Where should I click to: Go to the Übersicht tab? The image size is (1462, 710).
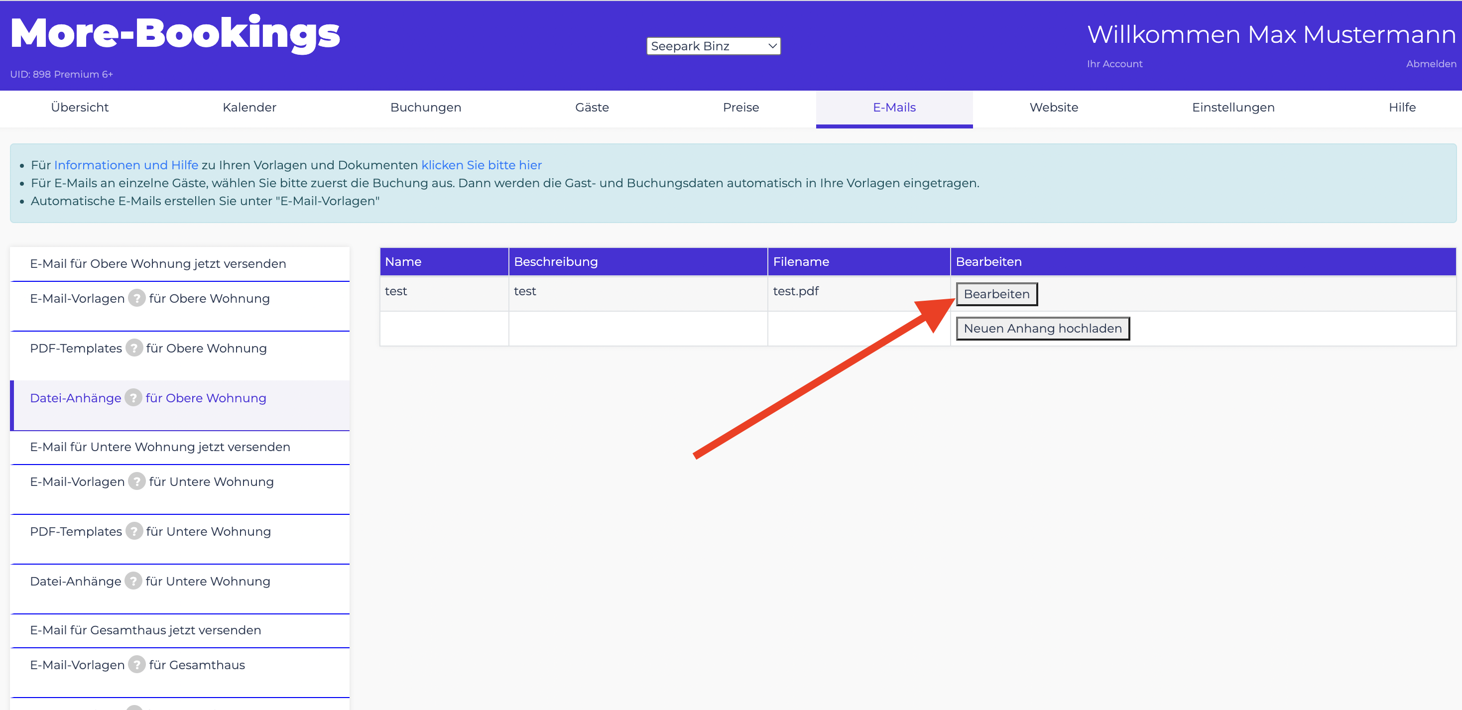point(80,107)
